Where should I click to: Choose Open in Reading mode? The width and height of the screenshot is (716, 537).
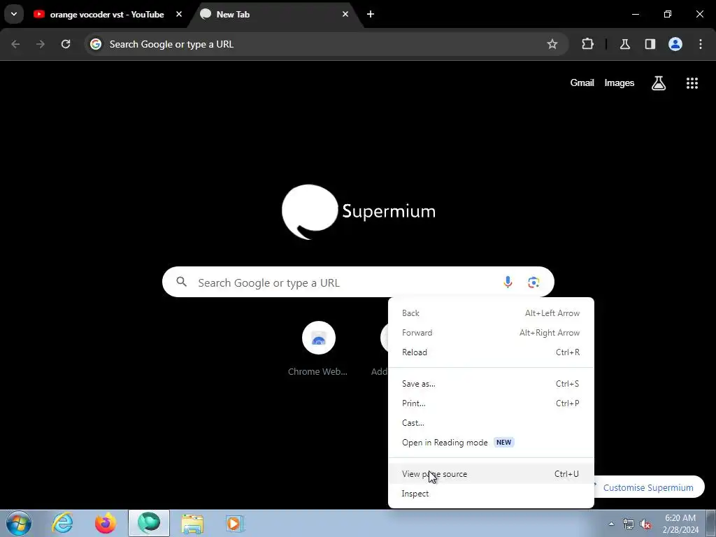(x=491, y=443)
